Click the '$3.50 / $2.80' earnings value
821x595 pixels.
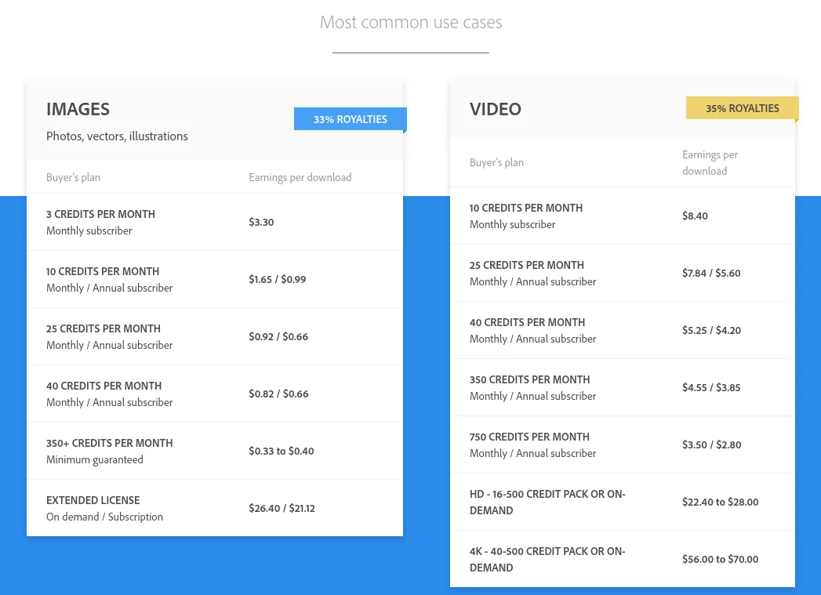coord(711,444)
